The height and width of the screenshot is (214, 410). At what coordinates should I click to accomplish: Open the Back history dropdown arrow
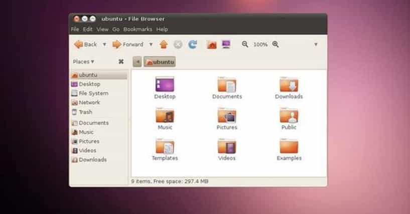tap(104, 45)
